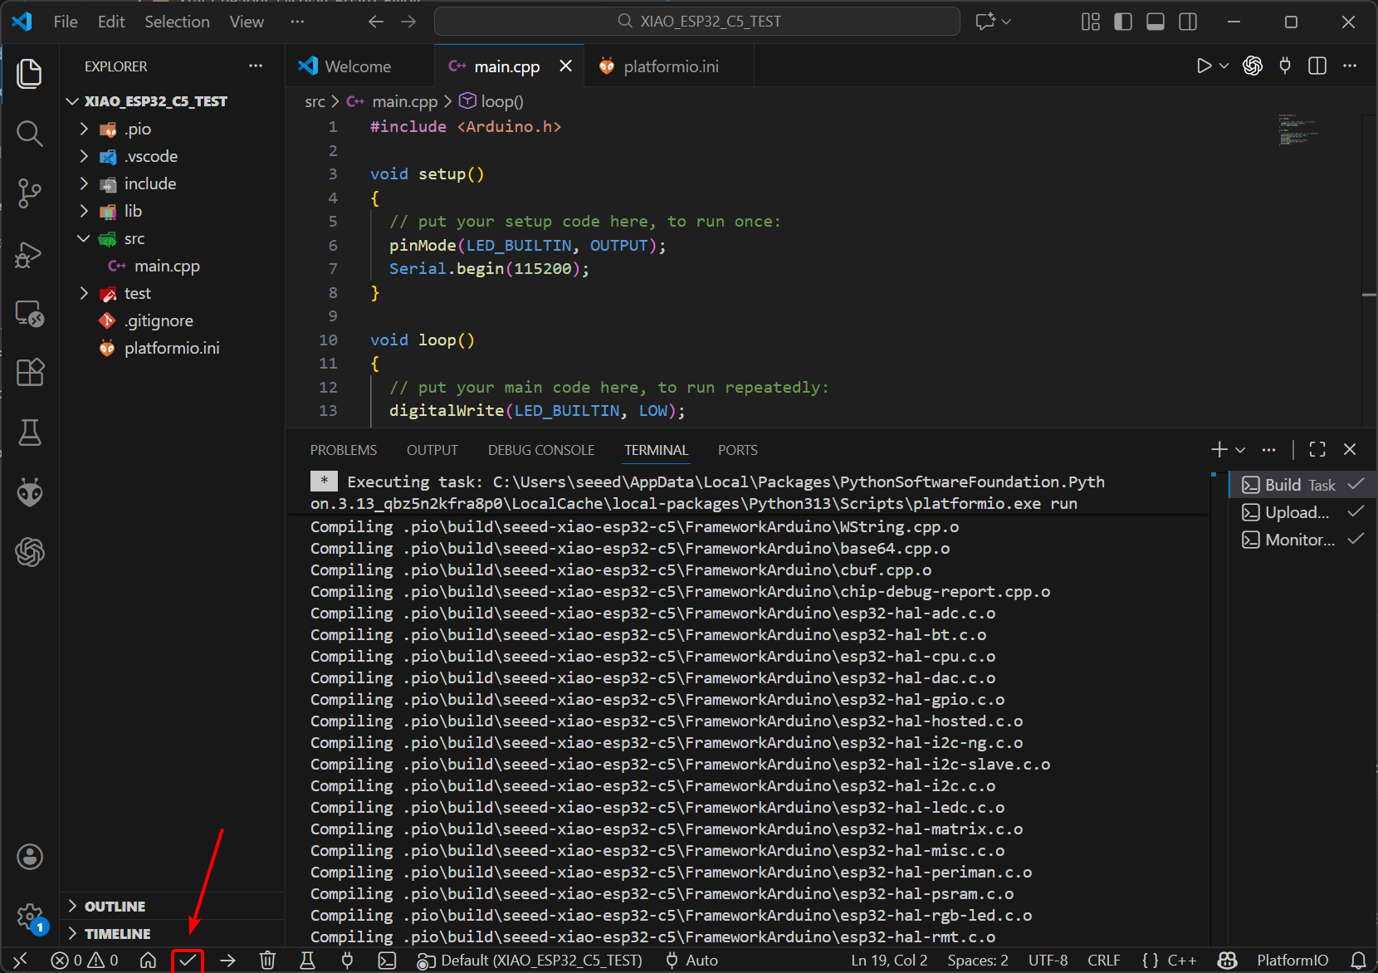The image size is (1378, 973).
Task: Switch to the PROBLEMS panel tab
Action: [343, 450]
